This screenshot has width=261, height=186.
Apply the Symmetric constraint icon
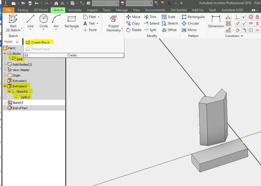coord(251,30)
